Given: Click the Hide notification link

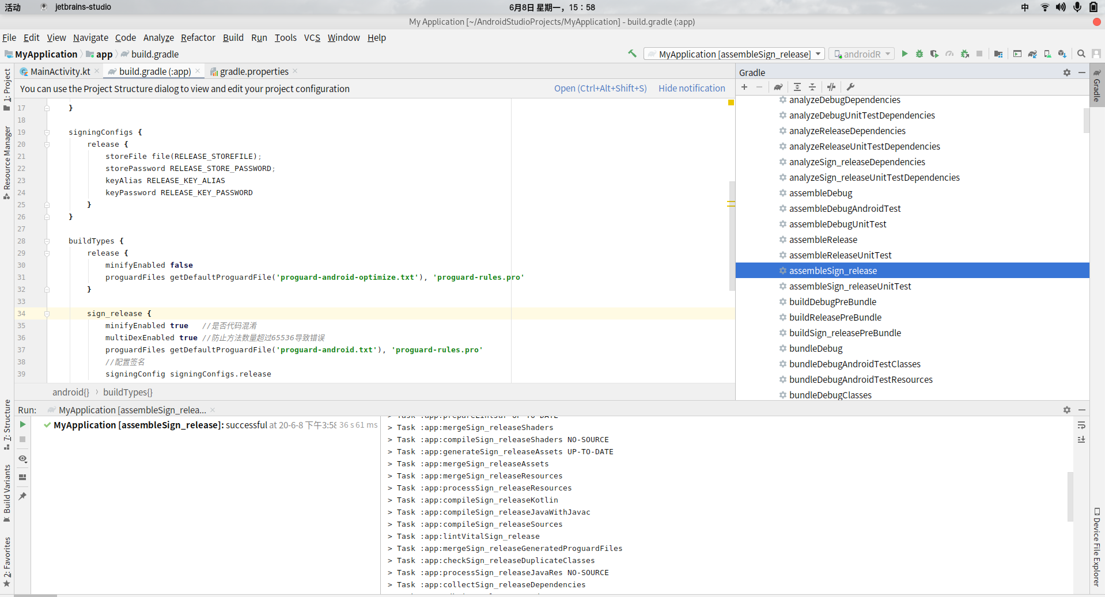Looking at the screenshot, I should click(x=691, y=88).
